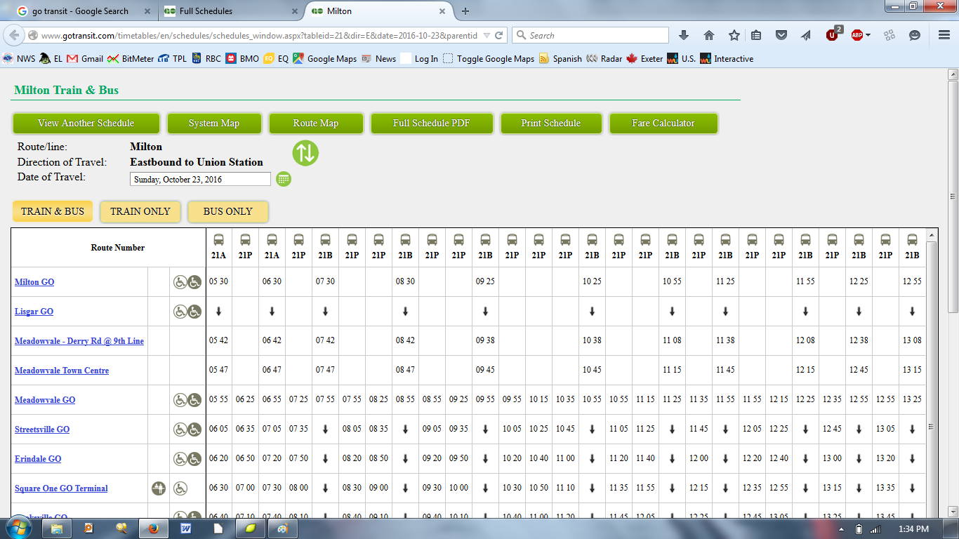Reload the page in address bar

(498, 35)
